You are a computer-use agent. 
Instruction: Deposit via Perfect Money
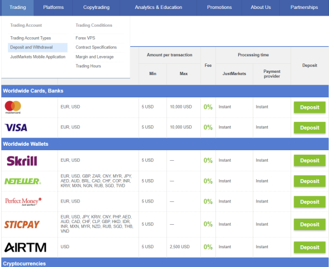[x=310, y=201]
